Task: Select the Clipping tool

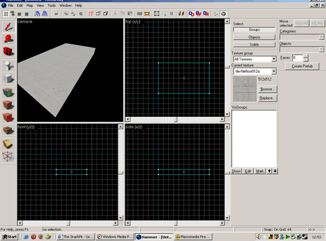Action: click(x=9, y=144)
